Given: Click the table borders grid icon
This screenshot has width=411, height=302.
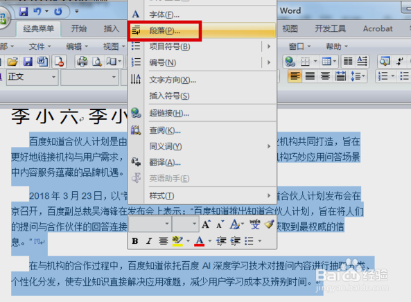Looking at the screenshot, I should (x=305, y=62).
